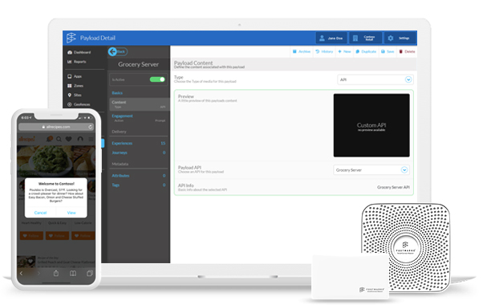The image size is (487, 305).
Task: Select the Engagement section
Action: click(139, 118)
